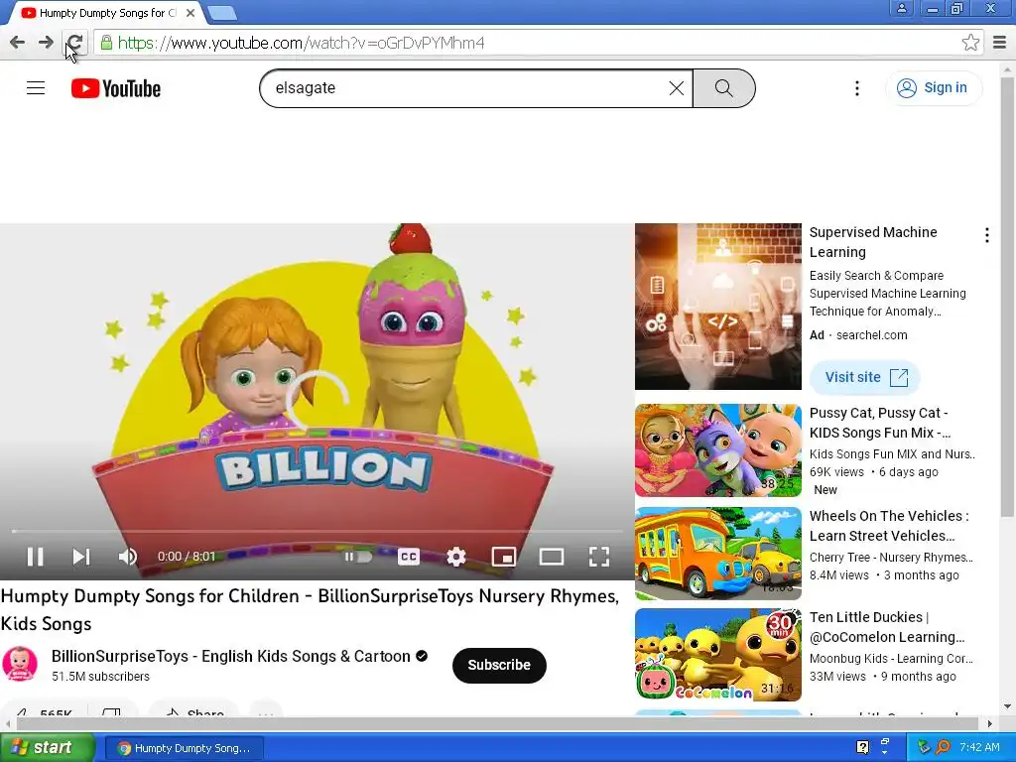
Task: Mute the video volume icon
Action: [x=128, y=557]
